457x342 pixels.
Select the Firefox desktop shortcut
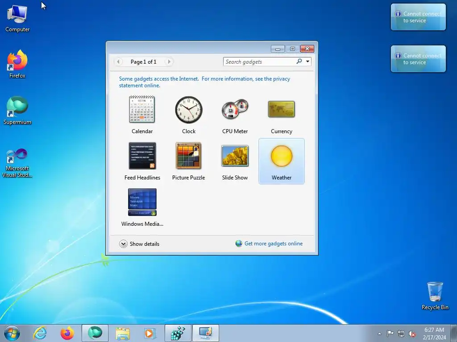[x=17, y=64]
